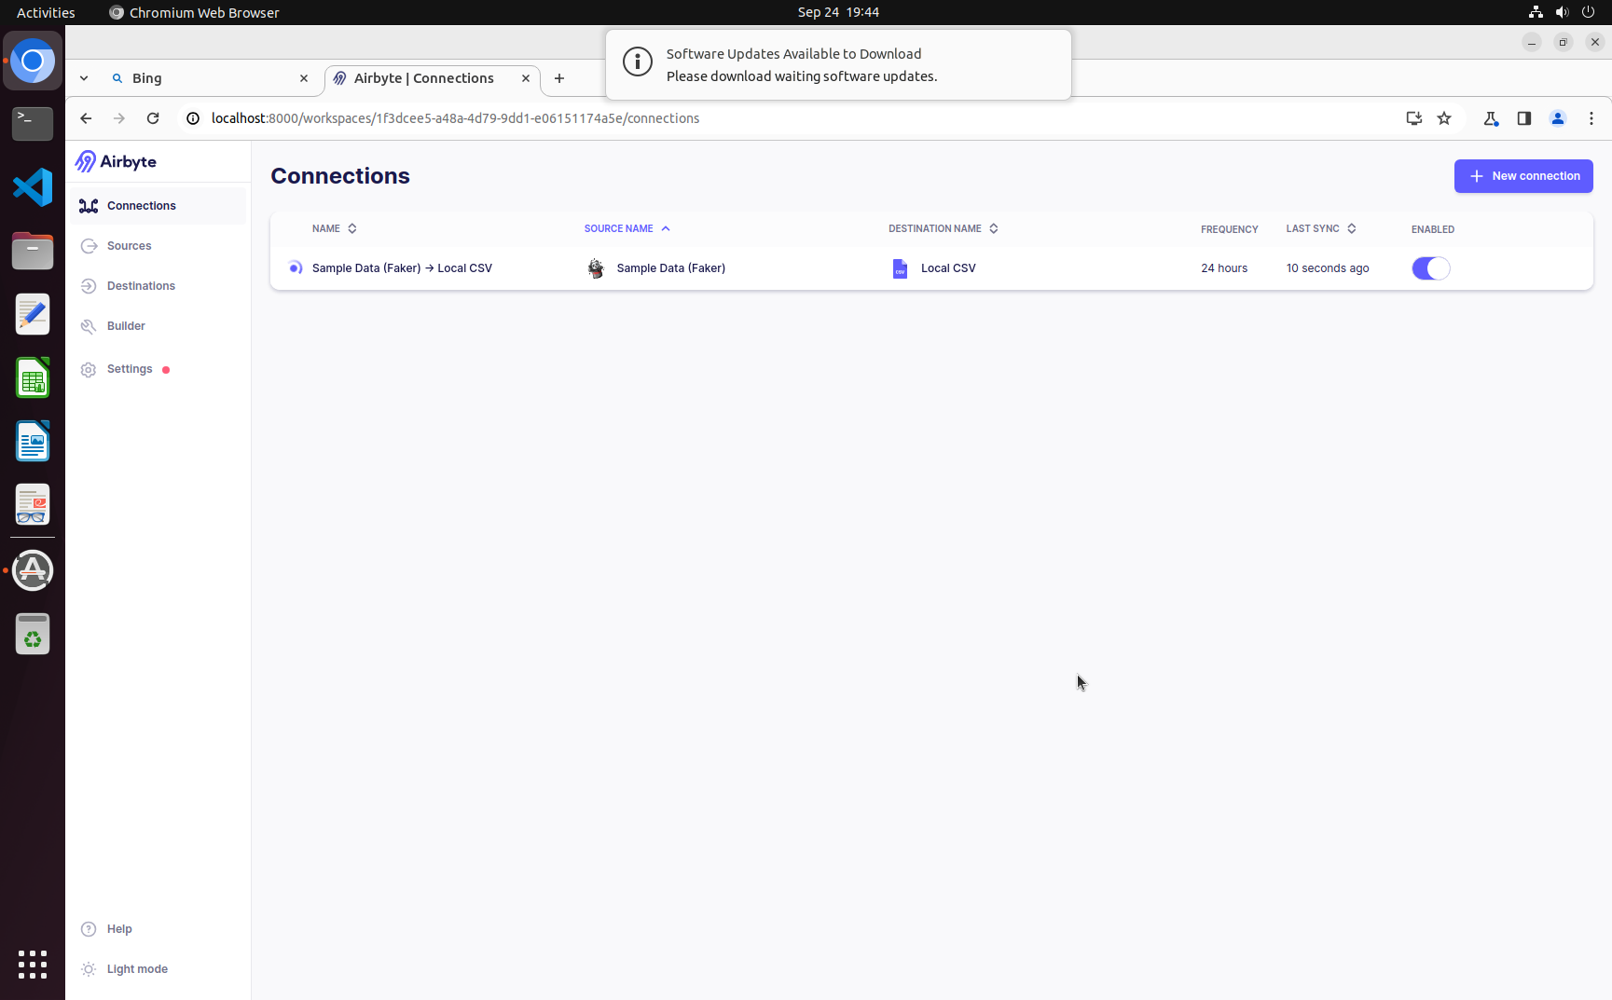Click the Sources sidebar icon
The image size is (1612, 1000).
click(89, 246)
